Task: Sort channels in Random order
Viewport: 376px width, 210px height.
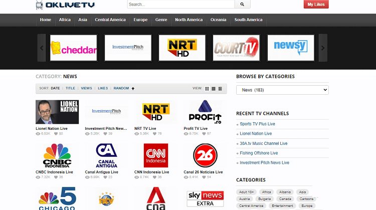Action: click(121, 88)
